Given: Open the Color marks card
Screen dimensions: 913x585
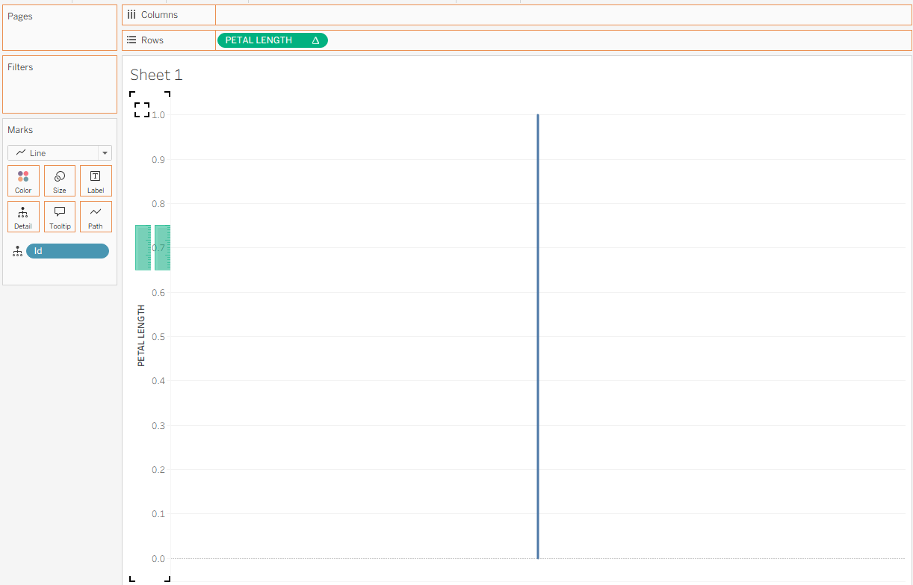Looking at the screenshot, I should [23, 181].
